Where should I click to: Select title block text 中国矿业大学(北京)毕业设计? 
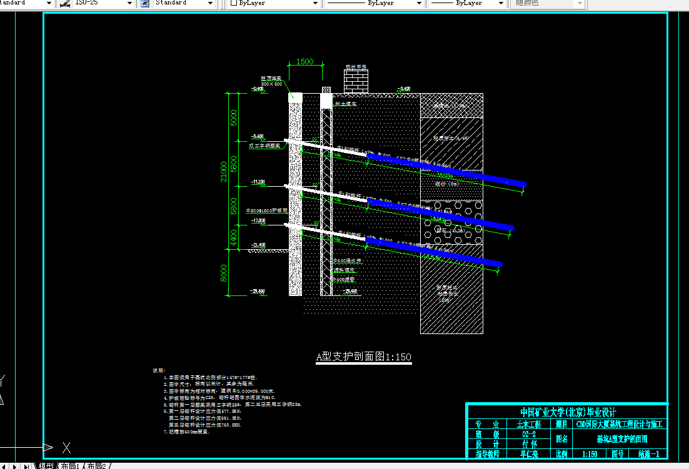pos(568,412)
